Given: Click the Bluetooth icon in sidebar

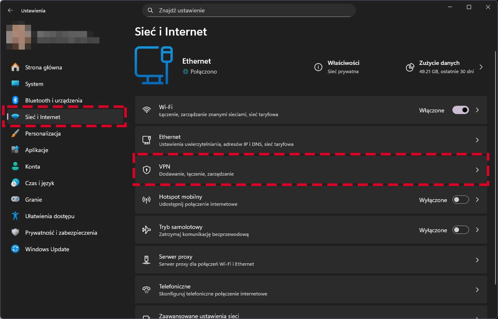Looking at the screenshot, I should pyautogui.click(x=15, y=100).
